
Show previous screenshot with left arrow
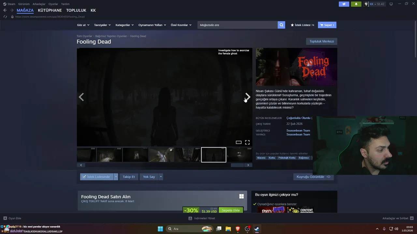pos(81,97)
